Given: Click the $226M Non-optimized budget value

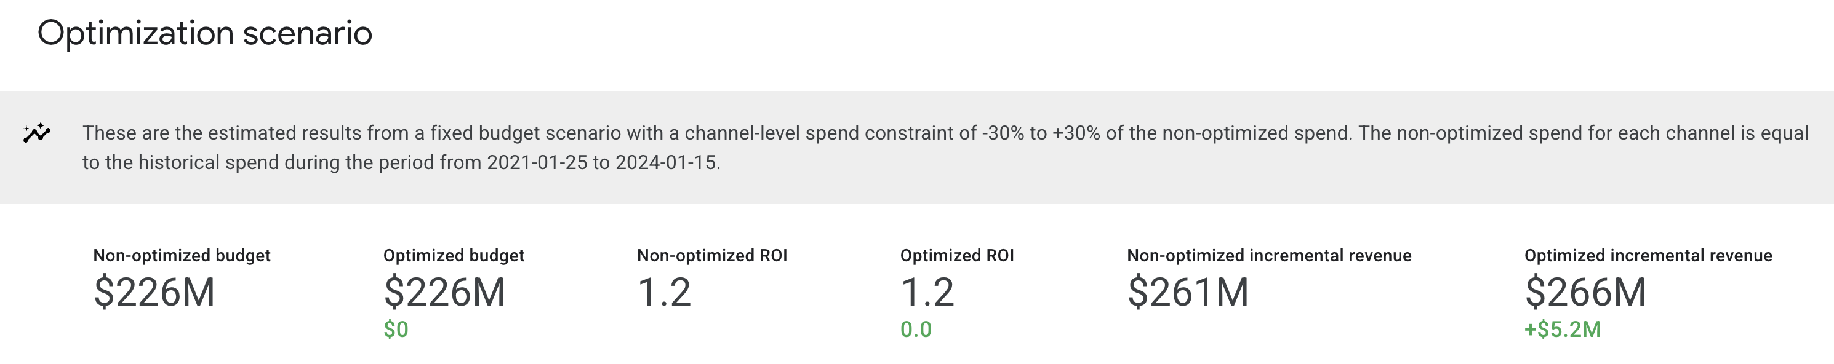Looking at the screenshot, I should 154,292.
